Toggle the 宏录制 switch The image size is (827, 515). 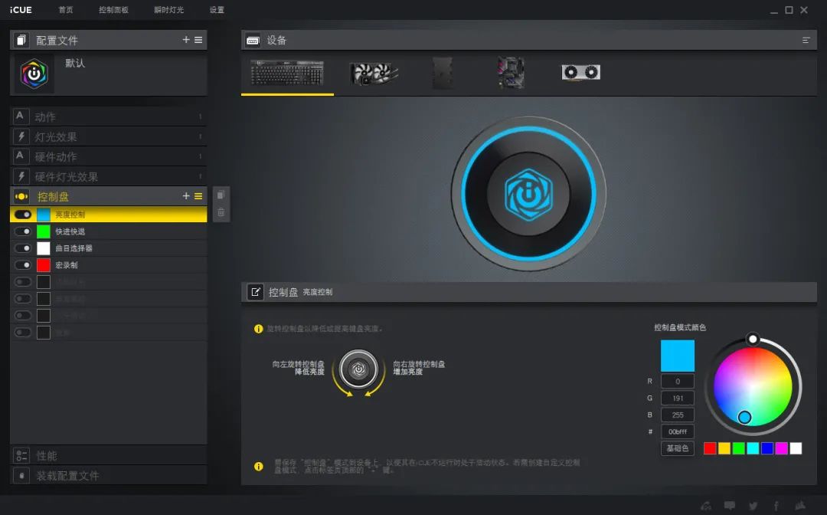(23, 265)
